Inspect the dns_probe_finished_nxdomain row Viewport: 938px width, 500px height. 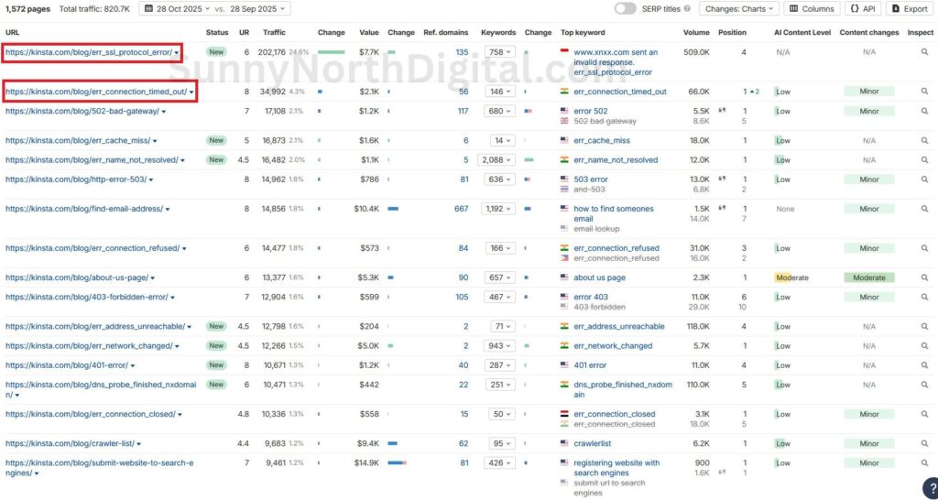pyautogui.click(x=924, y=386)
